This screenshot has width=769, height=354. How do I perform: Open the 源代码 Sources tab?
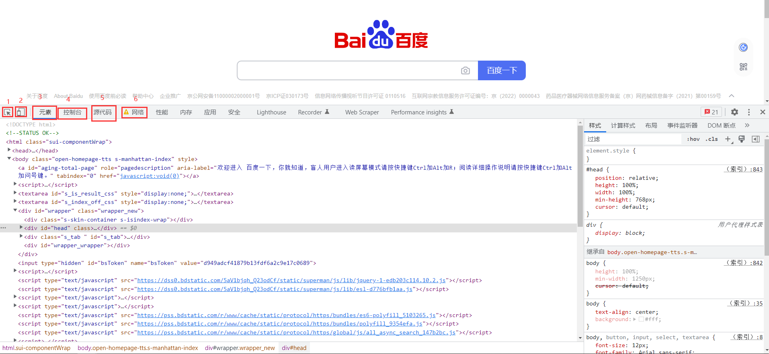103,112
